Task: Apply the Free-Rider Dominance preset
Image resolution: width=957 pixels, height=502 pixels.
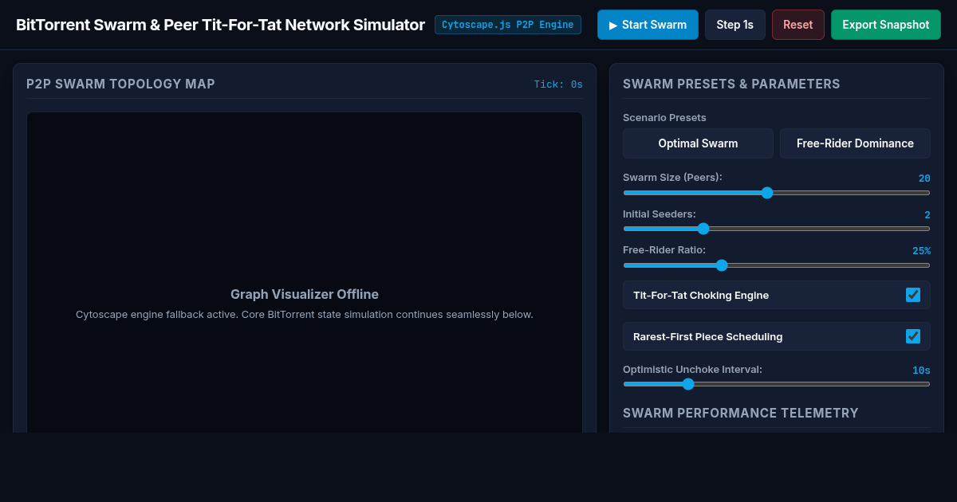Action: pos(855,143)
